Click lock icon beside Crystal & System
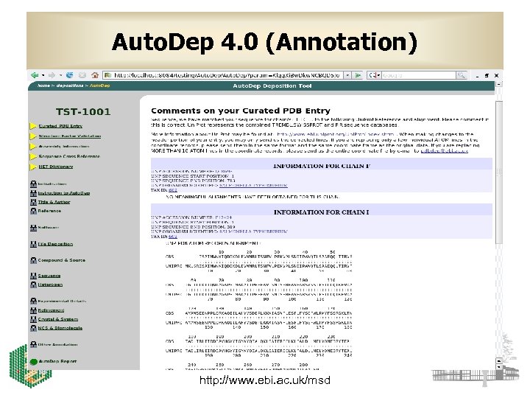Image resolution: width=530 pixels, height=398 pixels. pos(33,319)
